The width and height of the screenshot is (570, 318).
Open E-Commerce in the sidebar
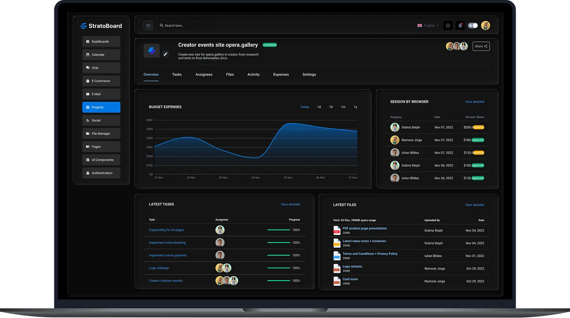click(101, 81)
